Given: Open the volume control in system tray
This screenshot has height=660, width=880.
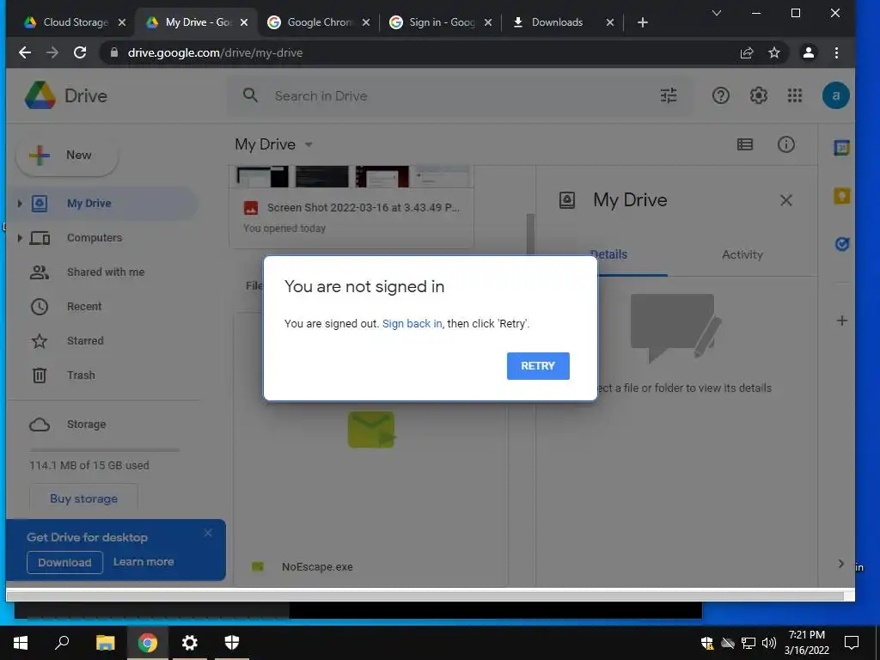Looking at the screenshot, I should click(x=769, y=643).
